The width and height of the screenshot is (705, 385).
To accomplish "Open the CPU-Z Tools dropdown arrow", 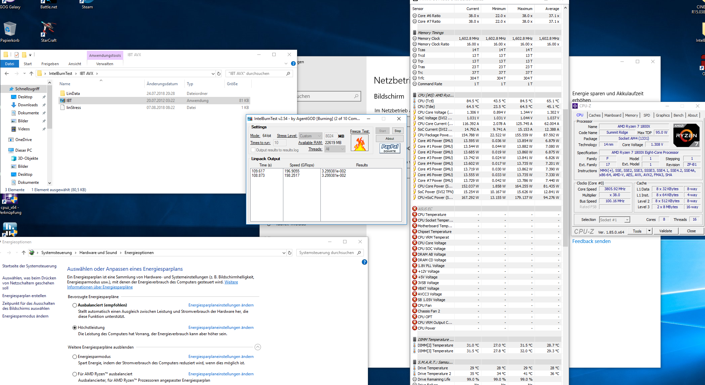I will 649,231.
